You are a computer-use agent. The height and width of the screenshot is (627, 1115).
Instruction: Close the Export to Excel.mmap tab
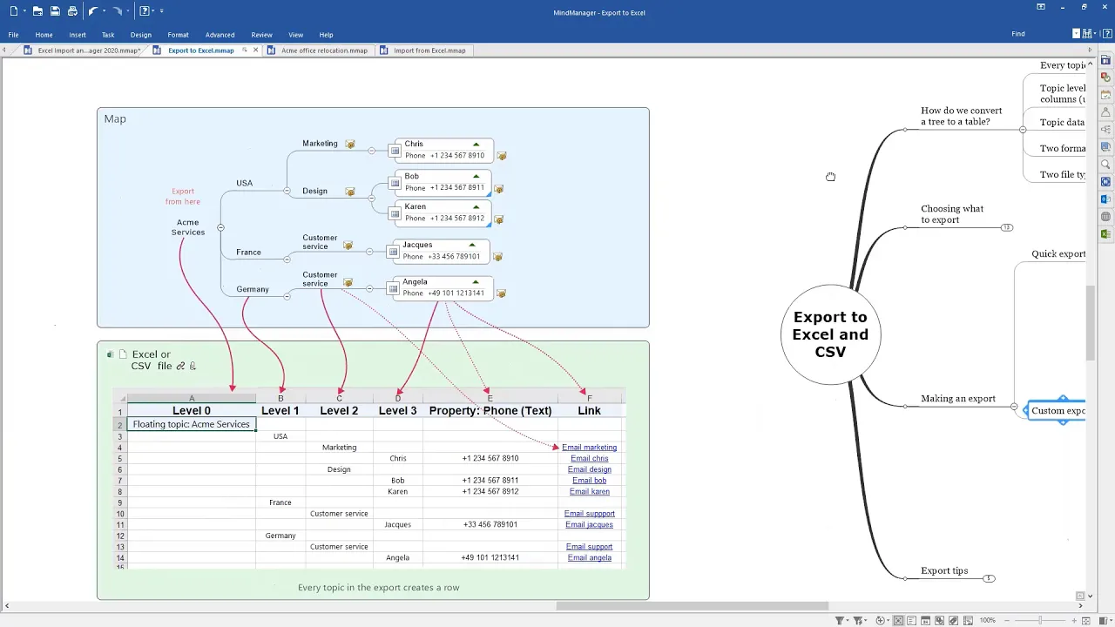pos(255,51)
